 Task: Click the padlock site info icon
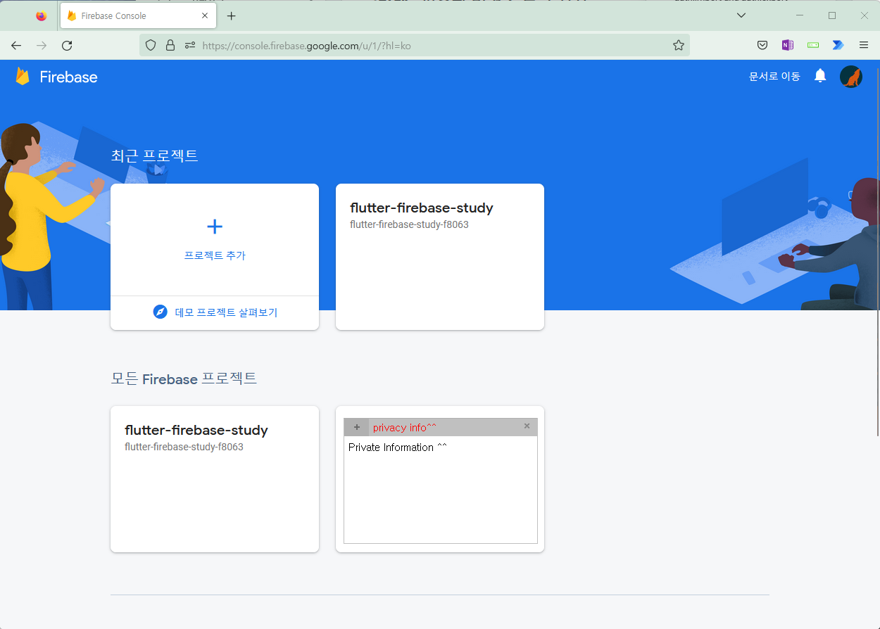tap(170, 45)
